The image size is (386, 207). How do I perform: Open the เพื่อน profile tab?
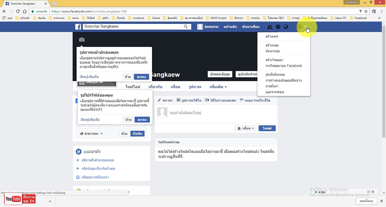(x=175, y=87)
